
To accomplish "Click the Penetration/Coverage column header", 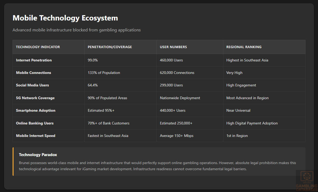I will (110, 47).
